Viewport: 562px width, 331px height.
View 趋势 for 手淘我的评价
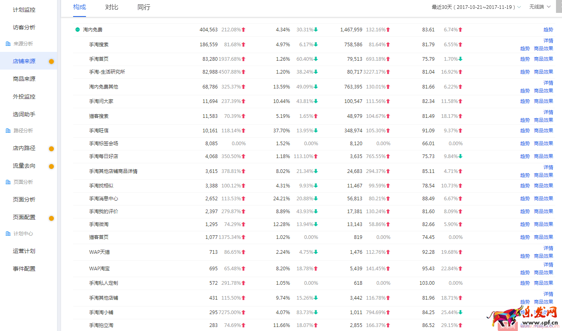[x=525, y=212]
